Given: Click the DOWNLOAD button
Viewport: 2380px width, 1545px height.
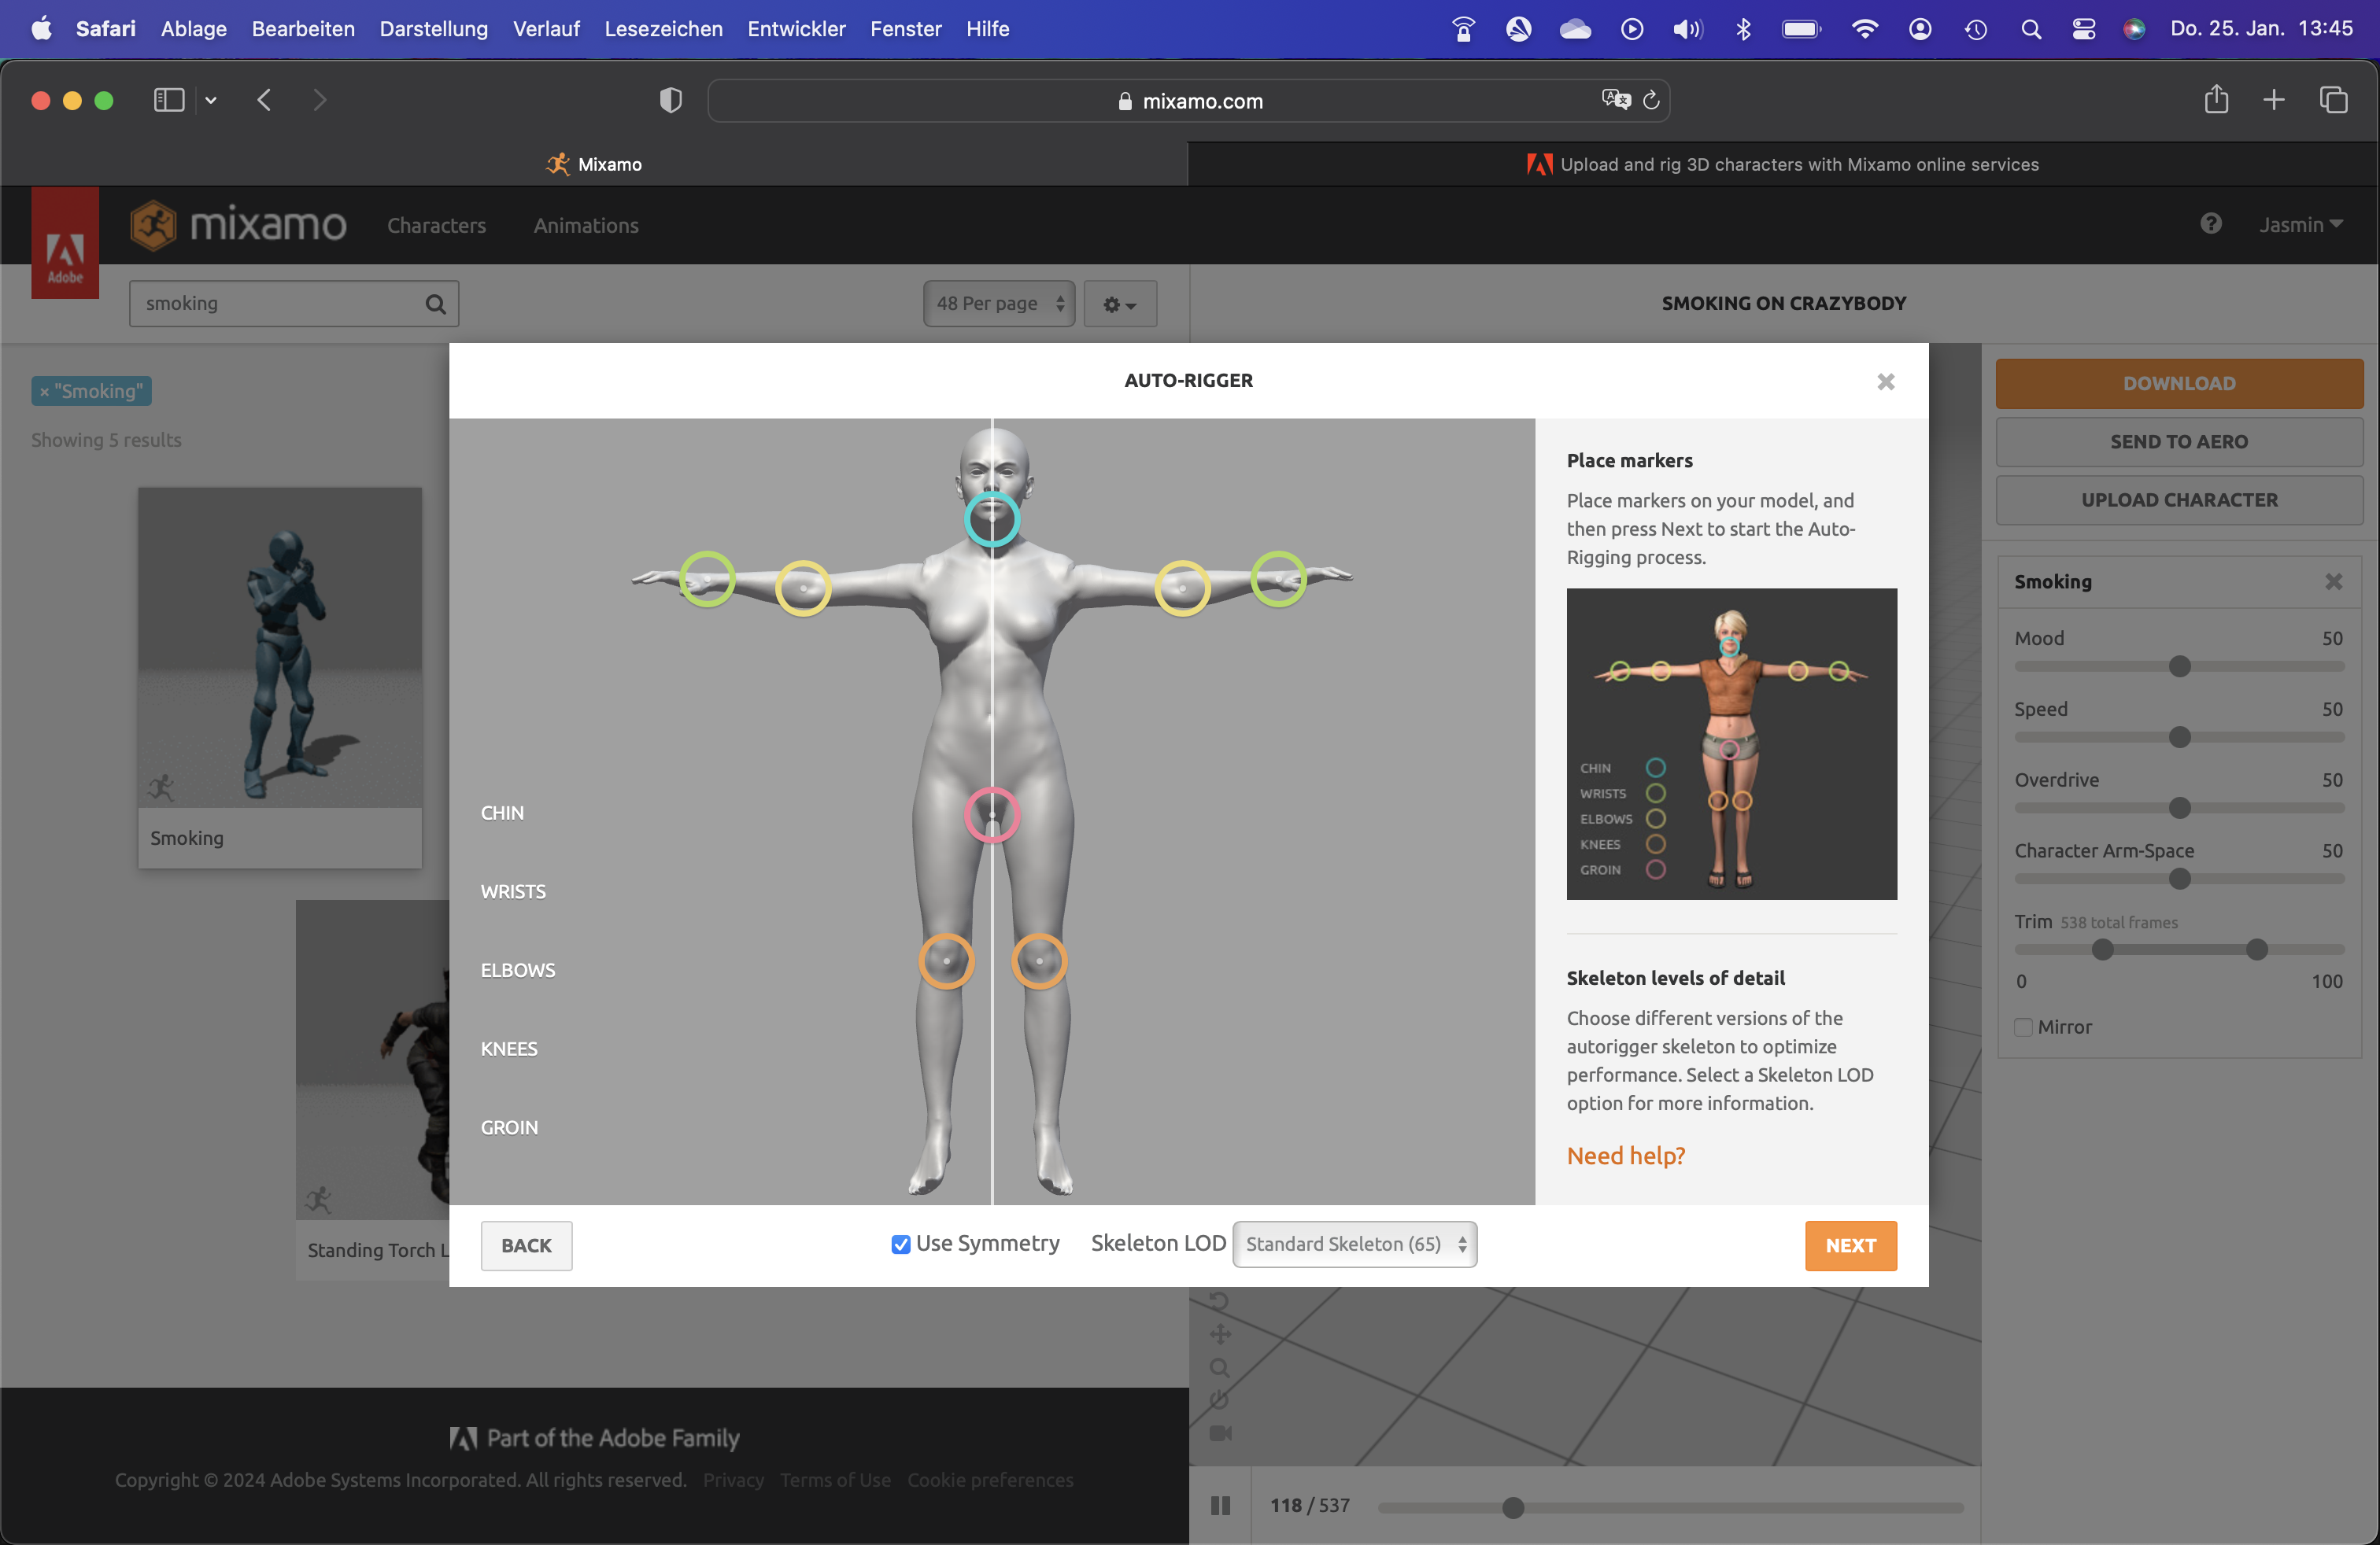Looking at the screenshot, I should pyautogui.click(x=2179, y=384).
